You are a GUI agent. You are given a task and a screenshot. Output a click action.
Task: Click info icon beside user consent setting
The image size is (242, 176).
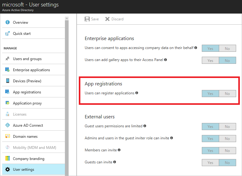(x=196, y=48)
